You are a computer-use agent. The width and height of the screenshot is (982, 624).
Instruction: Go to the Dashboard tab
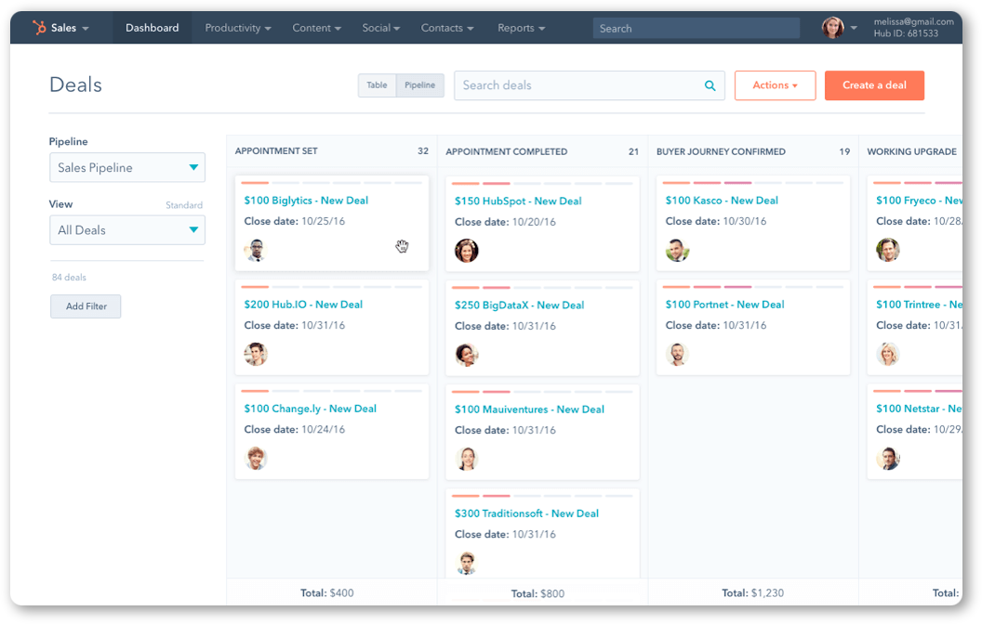[x=153, y=28]
